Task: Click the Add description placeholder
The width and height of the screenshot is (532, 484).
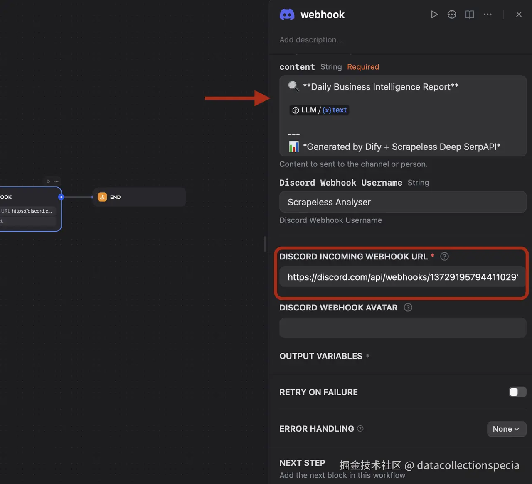Action: (311, 39)
